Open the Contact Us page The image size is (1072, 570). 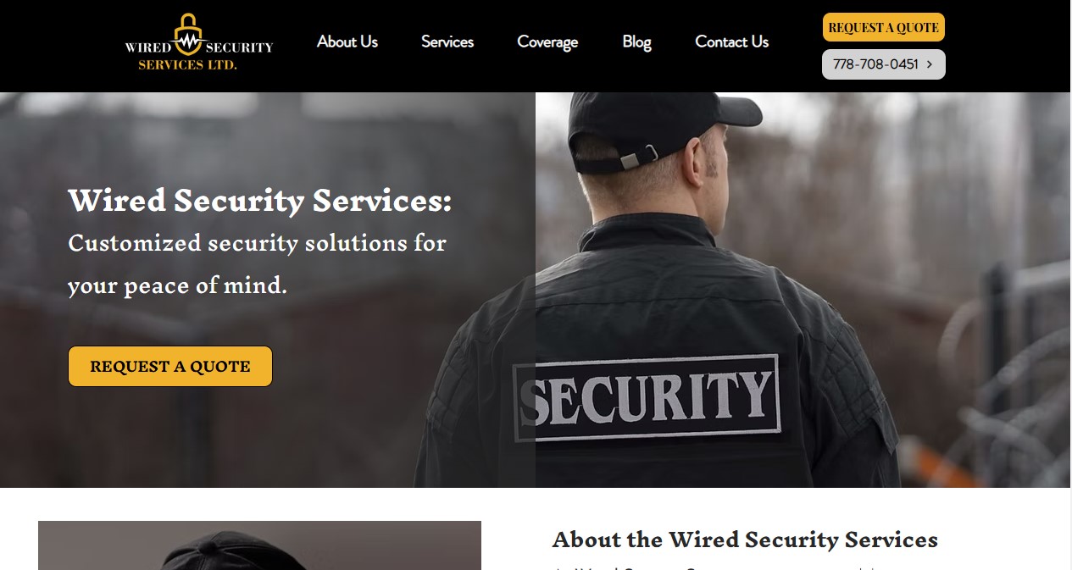pos(731,42)
